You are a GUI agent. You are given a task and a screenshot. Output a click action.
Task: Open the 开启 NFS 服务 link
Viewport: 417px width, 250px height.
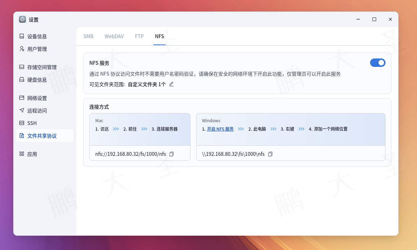point(220,129)
